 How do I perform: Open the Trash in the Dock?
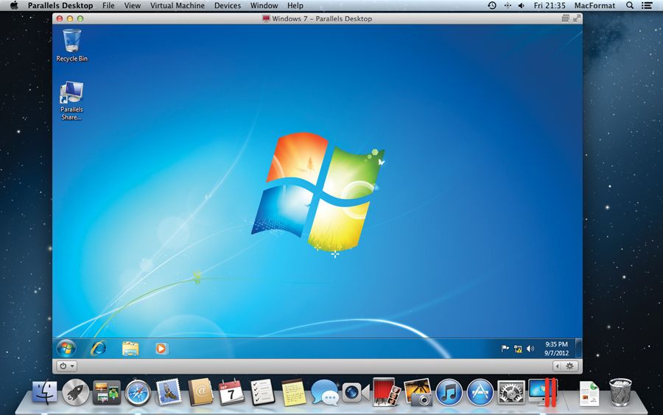pyautogui.click(x=620, y=392)
